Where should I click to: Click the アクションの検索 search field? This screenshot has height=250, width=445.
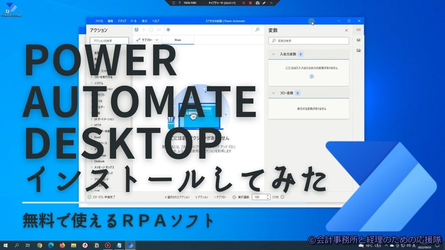point(109,41)
